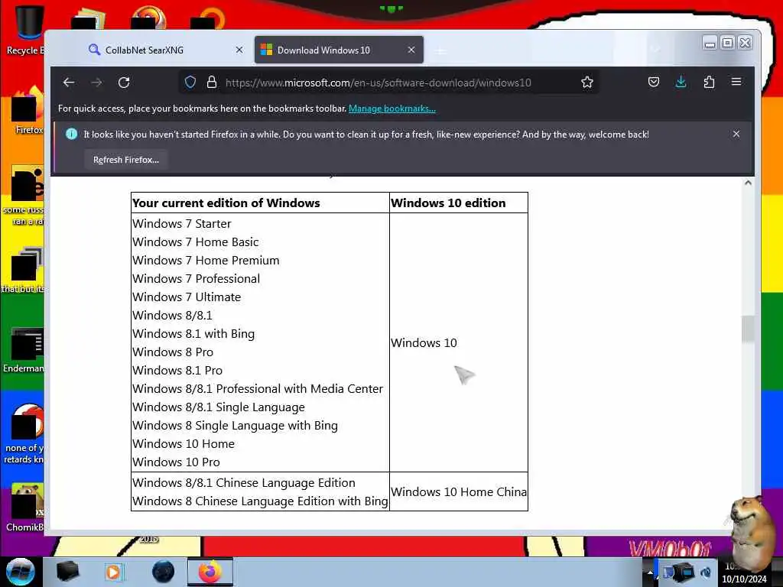Select the Enderman desktop icon
Image resolution: width=783 pixels, height=587 pixels.
pos(24,351)
